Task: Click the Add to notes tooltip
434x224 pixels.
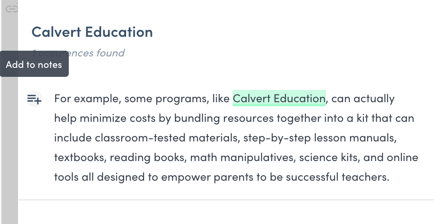Action: coord(34,65)
